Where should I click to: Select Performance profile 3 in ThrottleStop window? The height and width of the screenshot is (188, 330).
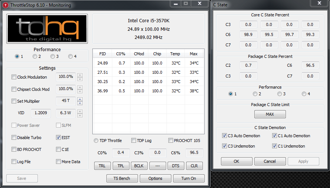click(53, 56)
